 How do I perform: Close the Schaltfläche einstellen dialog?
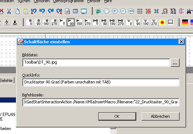(181, 42)
